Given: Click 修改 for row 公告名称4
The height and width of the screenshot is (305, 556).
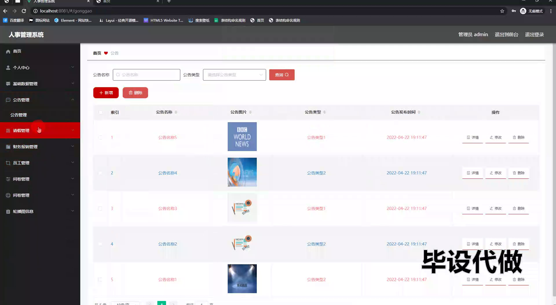Looking at the screenshot, I should pos(495,173).
